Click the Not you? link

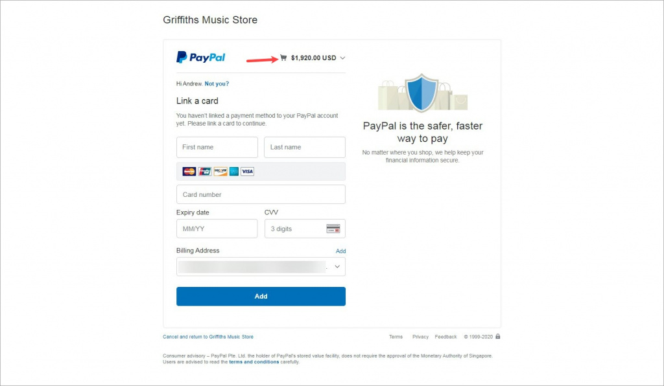point(217,84)
